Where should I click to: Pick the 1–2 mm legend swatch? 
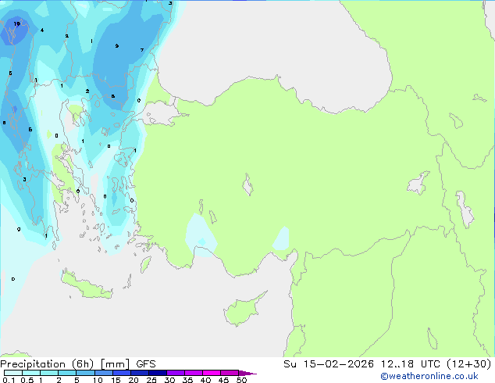pos(49,373)
